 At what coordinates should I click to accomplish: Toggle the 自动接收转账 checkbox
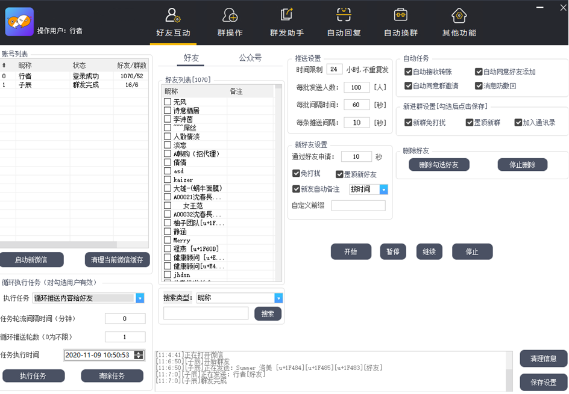point(408,72)
